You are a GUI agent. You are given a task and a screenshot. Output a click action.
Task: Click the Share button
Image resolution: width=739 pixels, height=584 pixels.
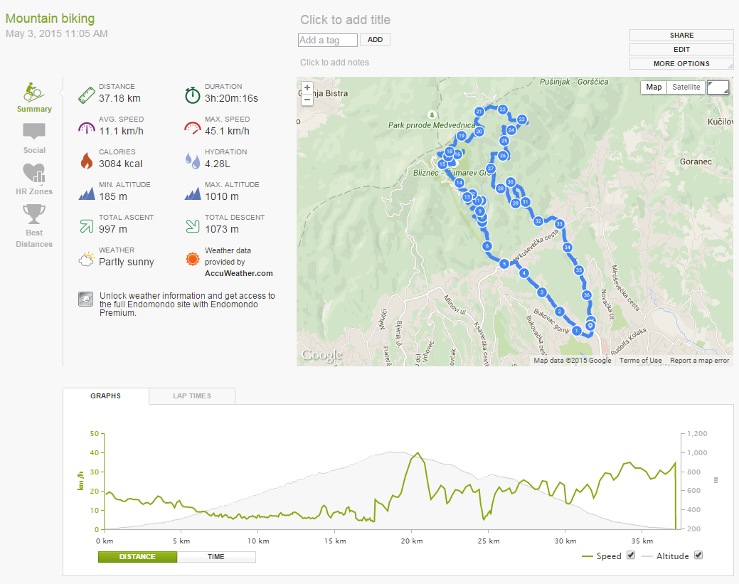pos(681,36)
